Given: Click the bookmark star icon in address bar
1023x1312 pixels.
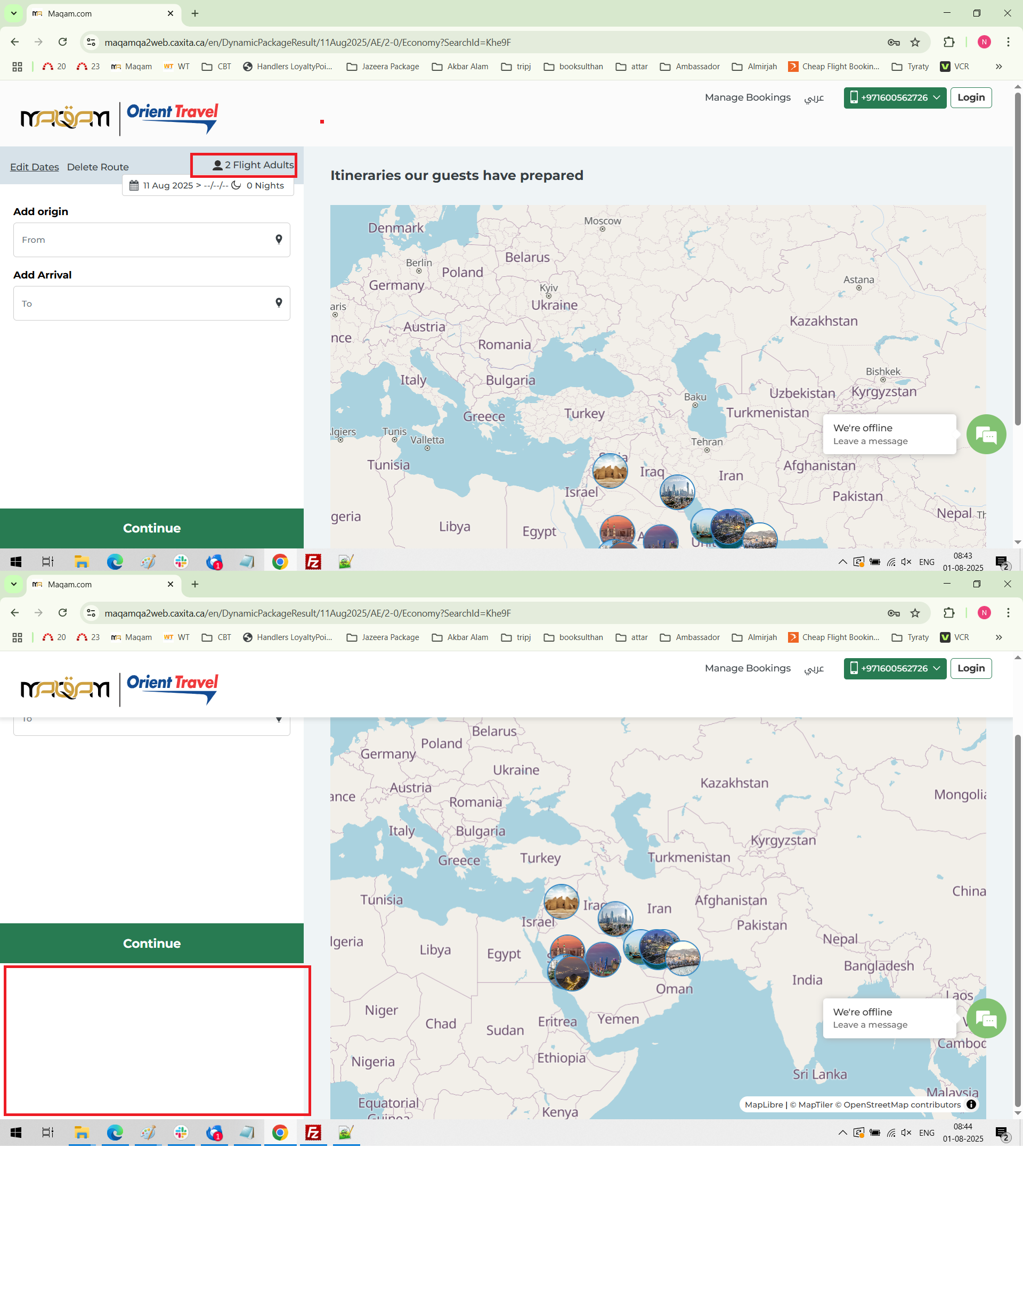Looking at the screenshot, I should [915, 42].
